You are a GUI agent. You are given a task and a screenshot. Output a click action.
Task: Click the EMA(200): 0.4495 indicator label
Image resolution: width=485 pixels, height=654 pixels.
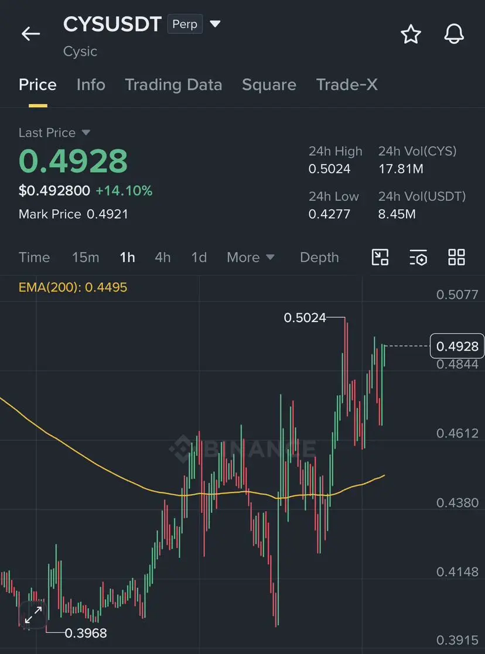[x=73, y=287]
